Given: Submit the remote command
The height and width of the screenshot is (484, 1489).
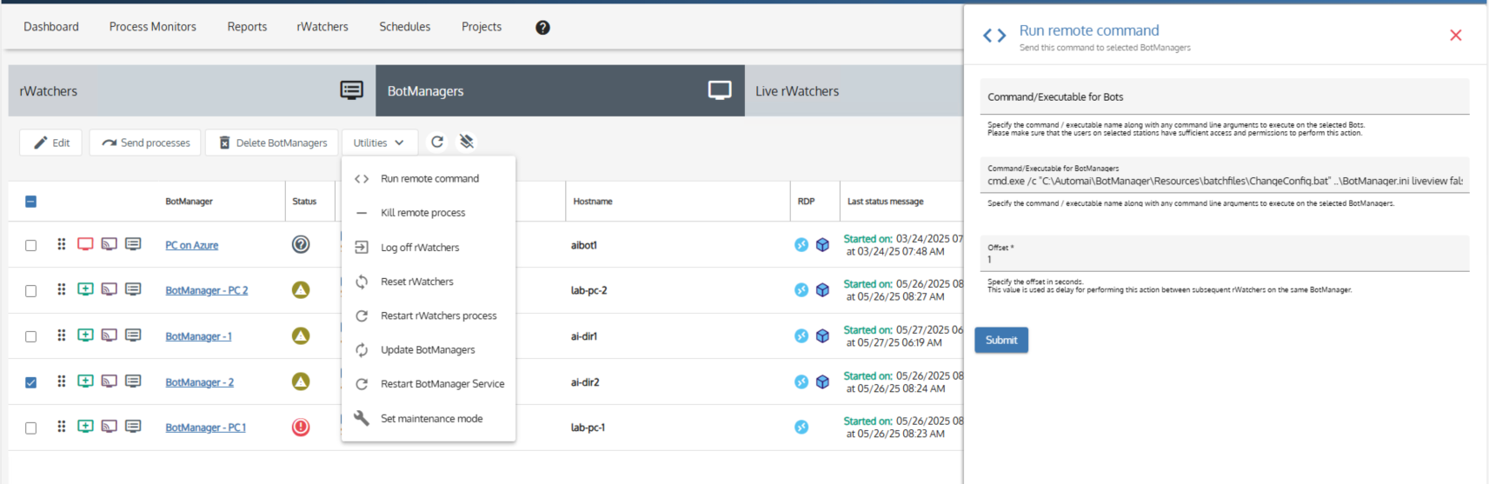Looking at the screenshot, I should coord(1001,340).
